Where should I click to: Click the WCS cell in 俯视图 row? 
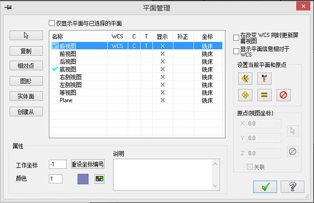coord(117,46)
